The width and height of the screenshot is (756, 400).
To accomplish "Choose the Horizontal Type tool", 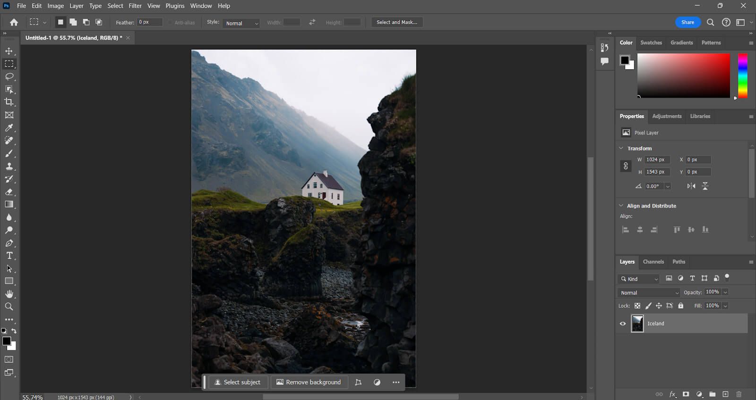I will click(9, 256).
